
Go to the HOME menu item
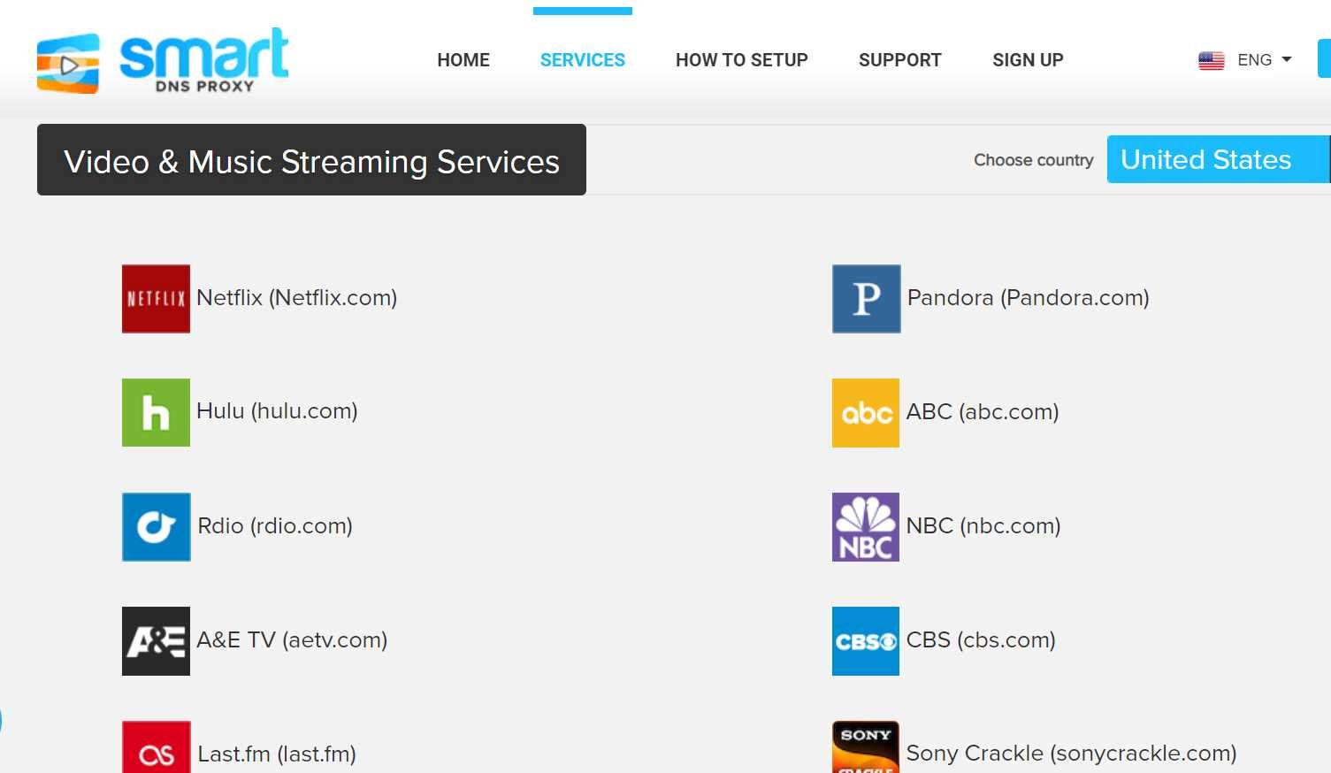point(463,60)
